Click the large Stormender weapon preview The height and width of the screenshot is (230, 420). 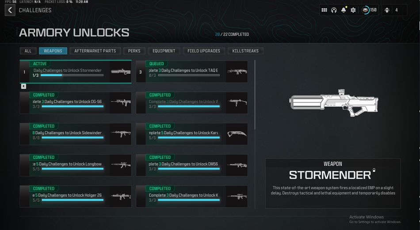334,103
